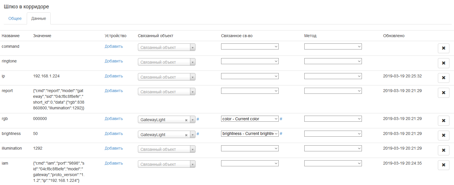Viewport: 454px width, 185px height.
Task: Open the method dropdown in brightness row
Action: 333,134
